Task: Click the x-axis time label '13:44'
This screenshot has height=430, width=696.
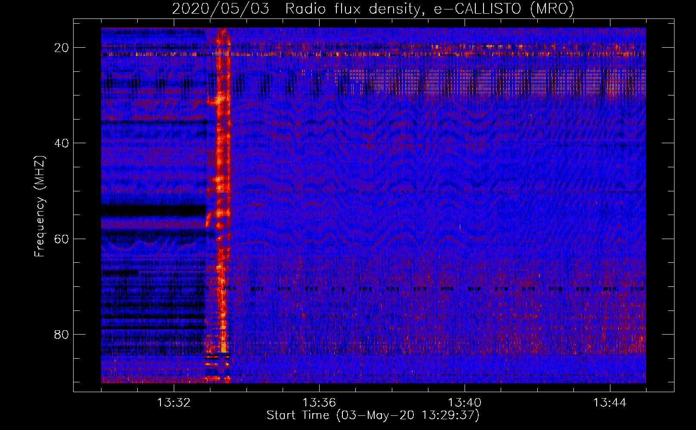Action: coord(610,403)
